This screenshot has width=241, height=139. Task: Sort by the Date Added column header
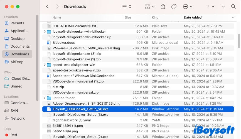click(x=193, y=17)
